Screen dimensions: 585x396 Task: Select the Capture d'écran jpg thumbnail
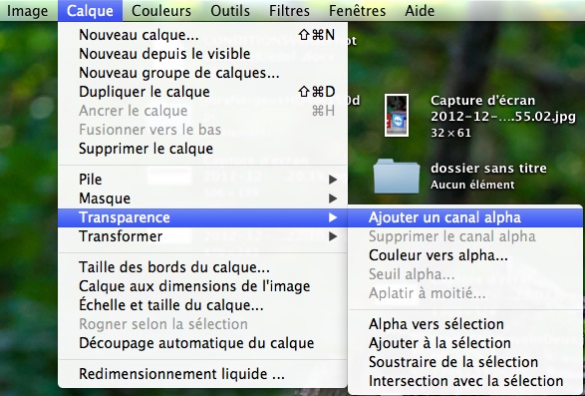pyautogui.click(x=397, y=116)
